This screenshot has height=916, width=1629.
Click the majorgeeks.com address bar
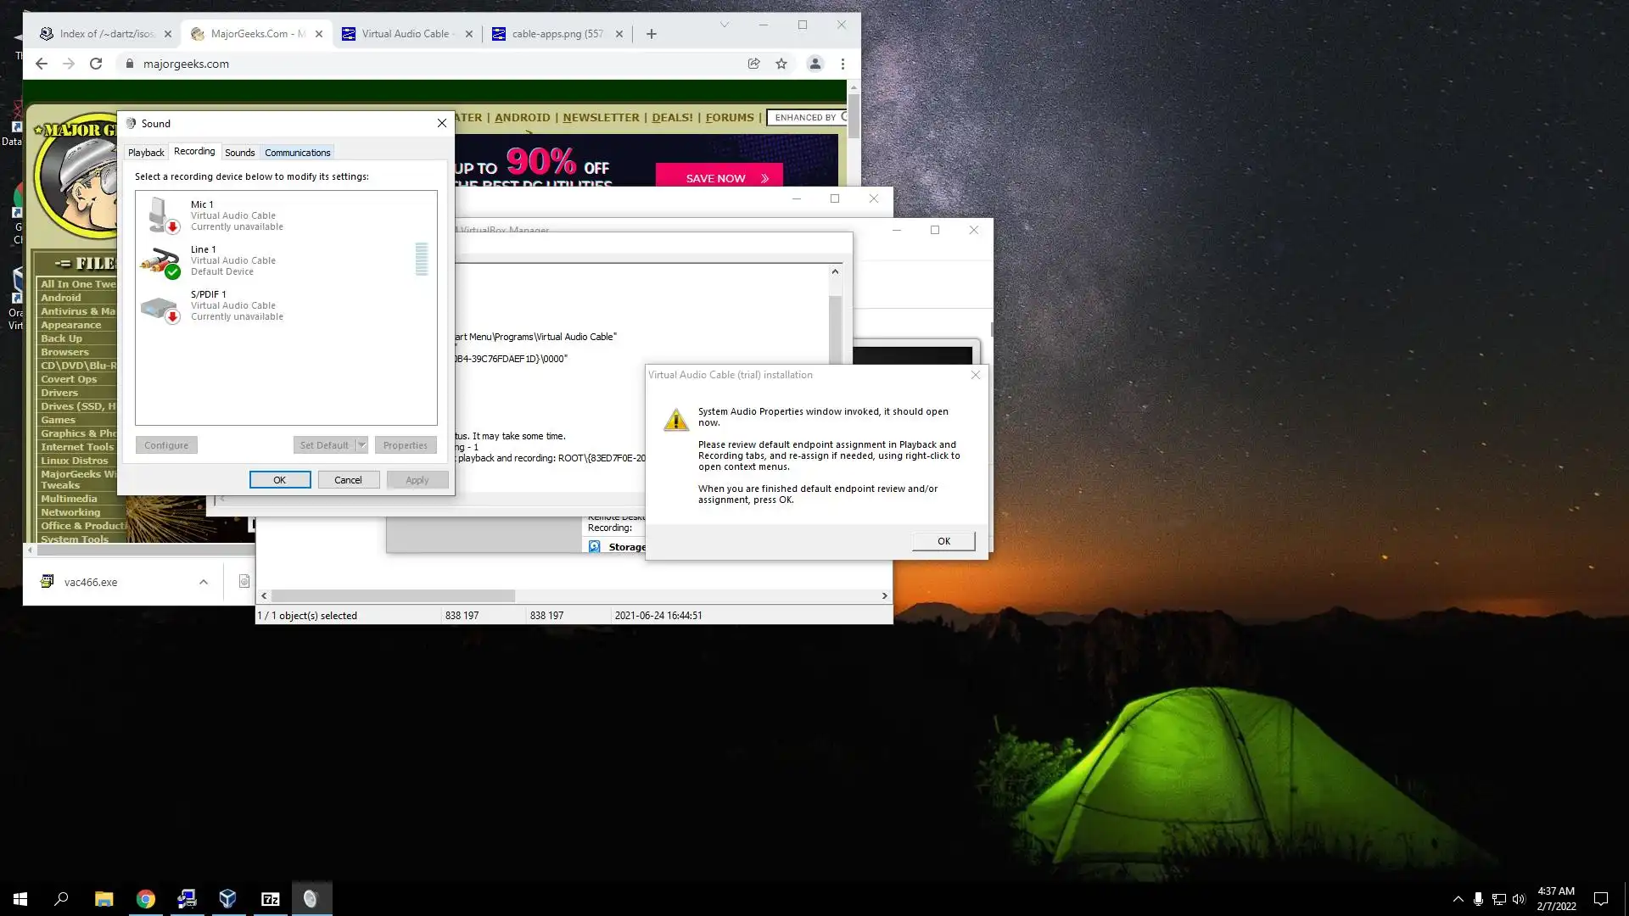pyautogui.click(x=424, y=64)
